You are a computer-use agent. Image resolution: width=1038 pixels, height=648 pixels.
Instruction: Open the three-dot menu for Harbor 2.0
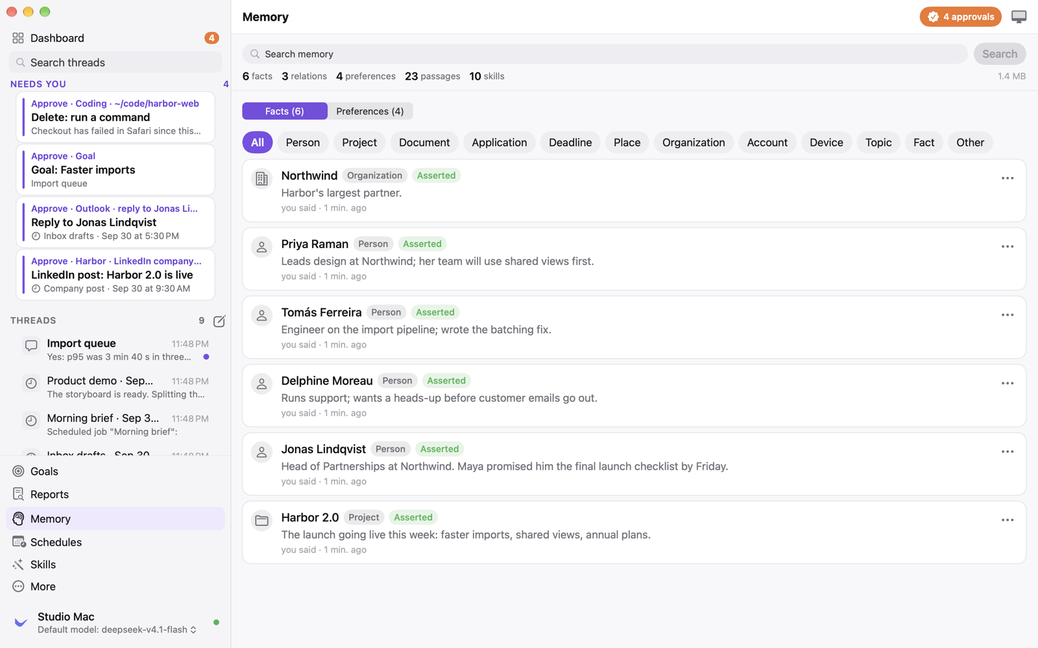pyautogui.click(x=1007, y=520)
